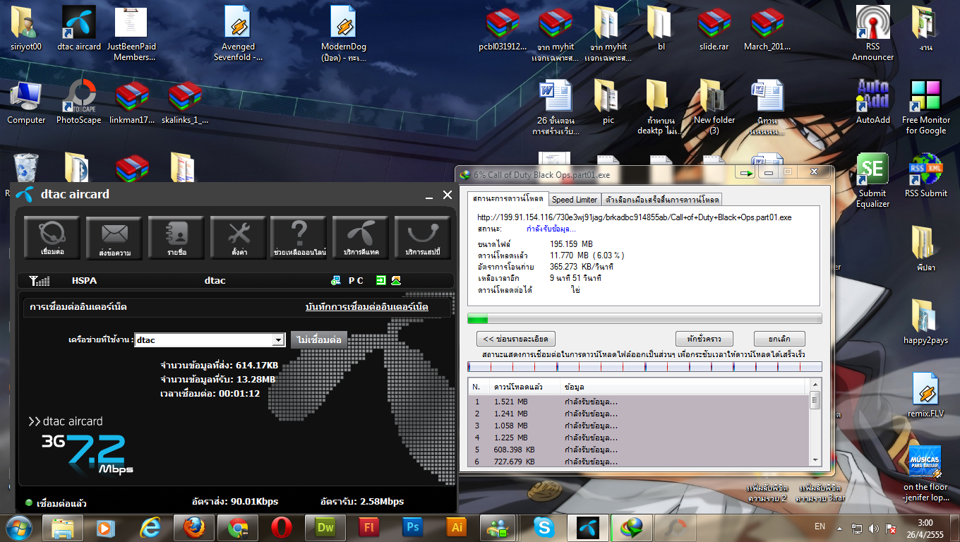
Task: Select the siriyot00 user folder icon
Action: click(26, 29)
